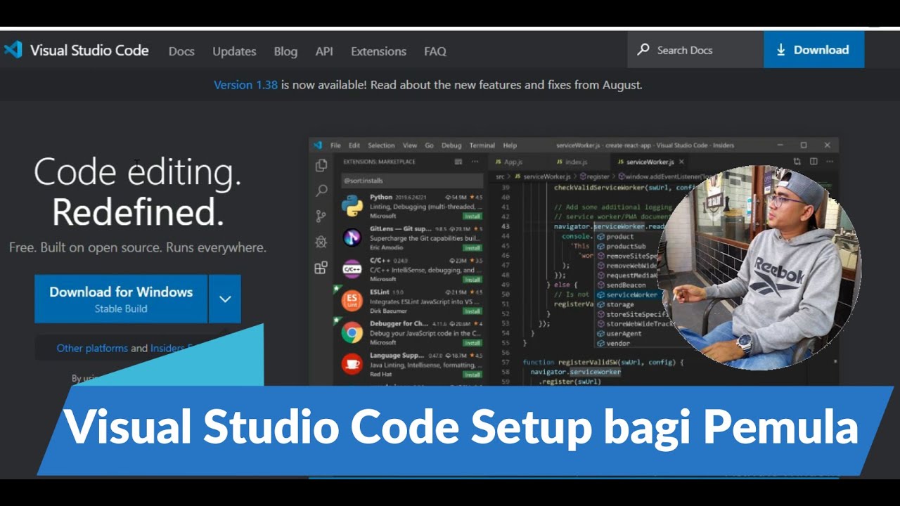The height and width of the screenshot is (506, 900).
Task: Open the File menu in the editor screenshot
Action: 335,145
